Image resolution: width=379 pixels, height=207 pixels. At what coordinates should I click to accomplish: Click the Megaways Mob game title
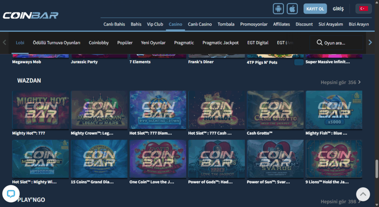(27, 62)
